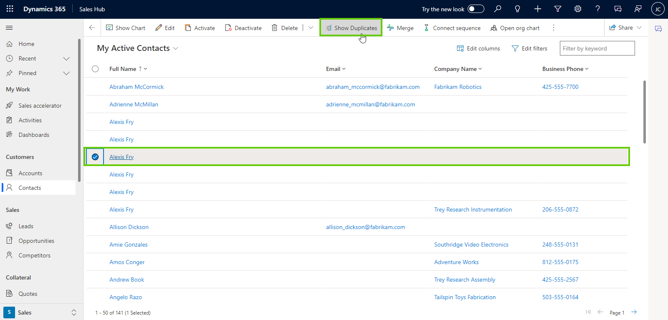Expand the Delete button dropdown arrow
This screenshot has height=320, width=668.
[x=311, y=28]
